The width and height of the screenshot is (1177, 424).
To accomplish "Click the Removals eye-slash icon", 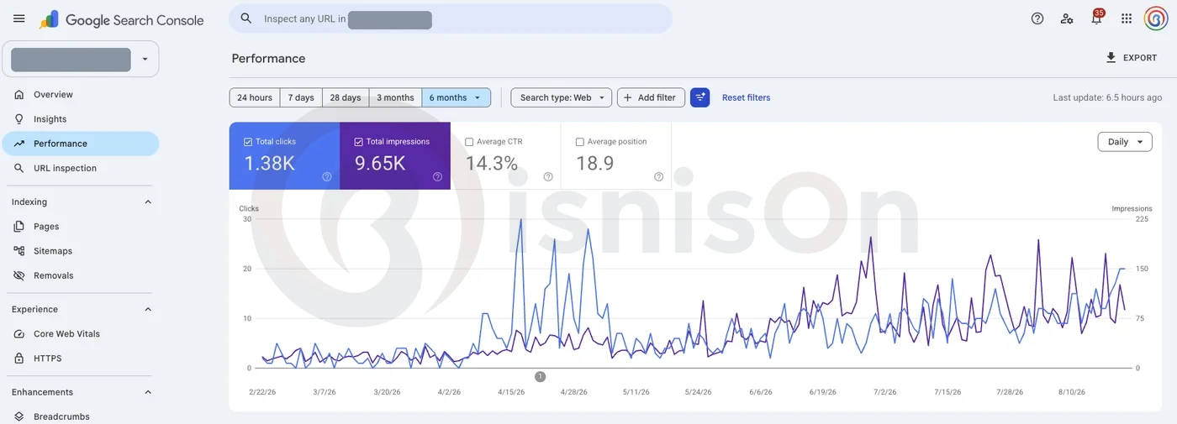I will coord(19,275).
